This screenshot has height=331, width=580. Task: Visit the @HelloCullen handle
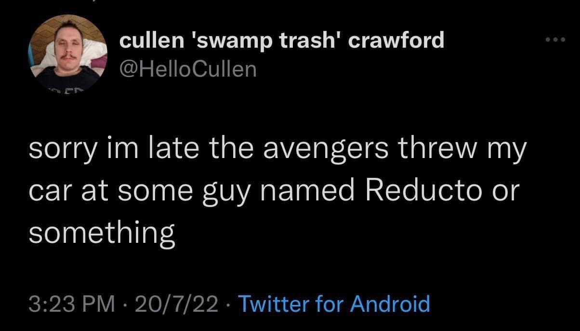187,70
